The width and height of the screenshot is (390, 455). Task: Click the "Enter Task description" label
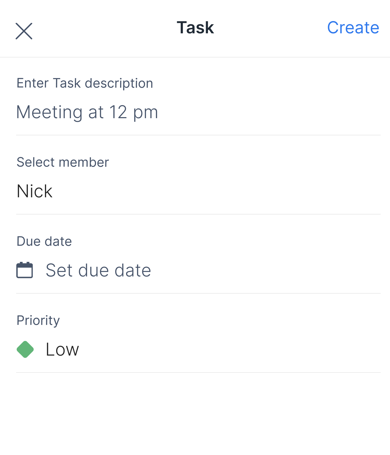[85, 83]
